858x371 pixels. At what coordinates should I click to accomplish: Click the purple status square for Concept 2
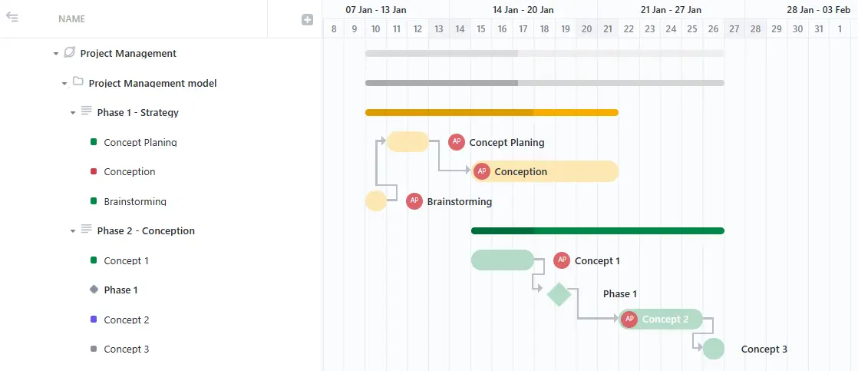94,319
